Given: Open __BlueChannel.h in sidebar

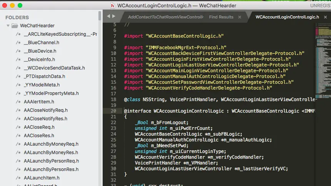Looking at the screenshot, I should [x=42, y=43].
